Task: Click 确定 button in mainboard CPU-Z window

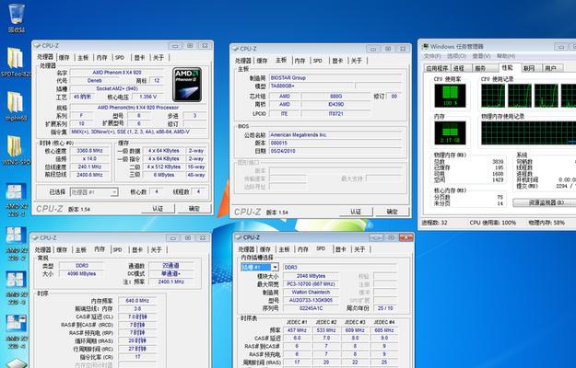Action: 392,212
